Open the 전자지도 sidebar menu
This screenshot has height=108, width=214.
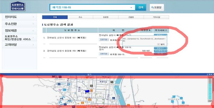click(19, 17)
